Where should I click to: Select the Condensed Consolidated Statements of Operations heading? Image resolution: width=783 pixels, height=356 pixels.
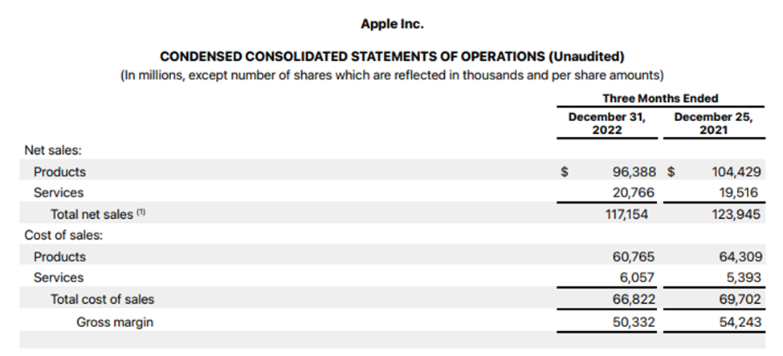click(392, 56)
